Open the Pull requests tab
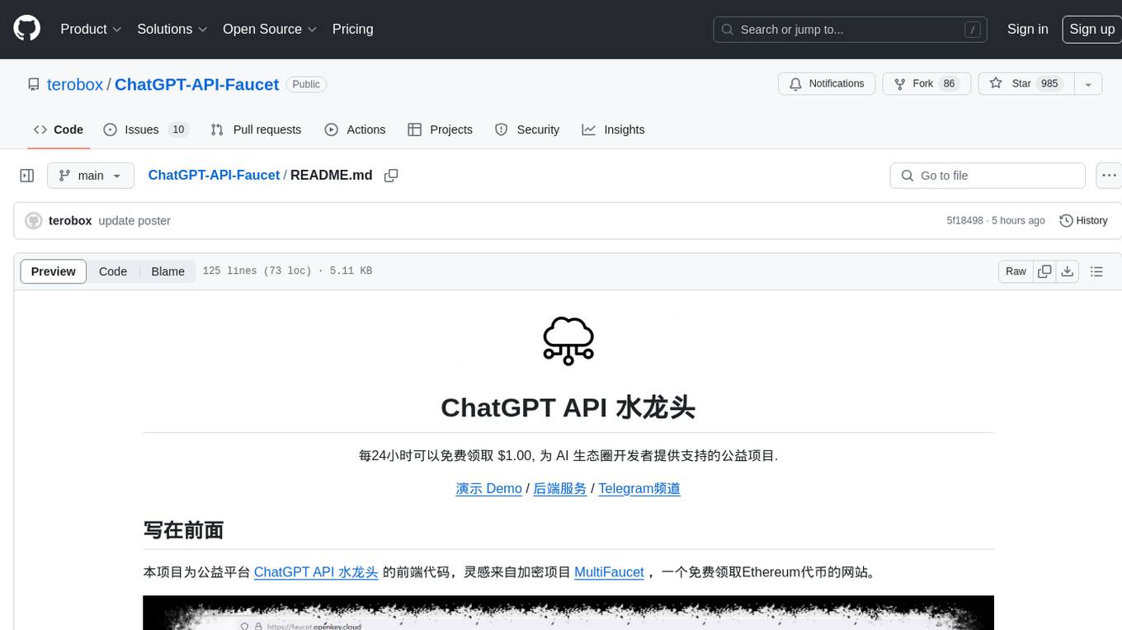This screenshot has width=1122, height=630. pyautogui.click(x=256, y=129)
